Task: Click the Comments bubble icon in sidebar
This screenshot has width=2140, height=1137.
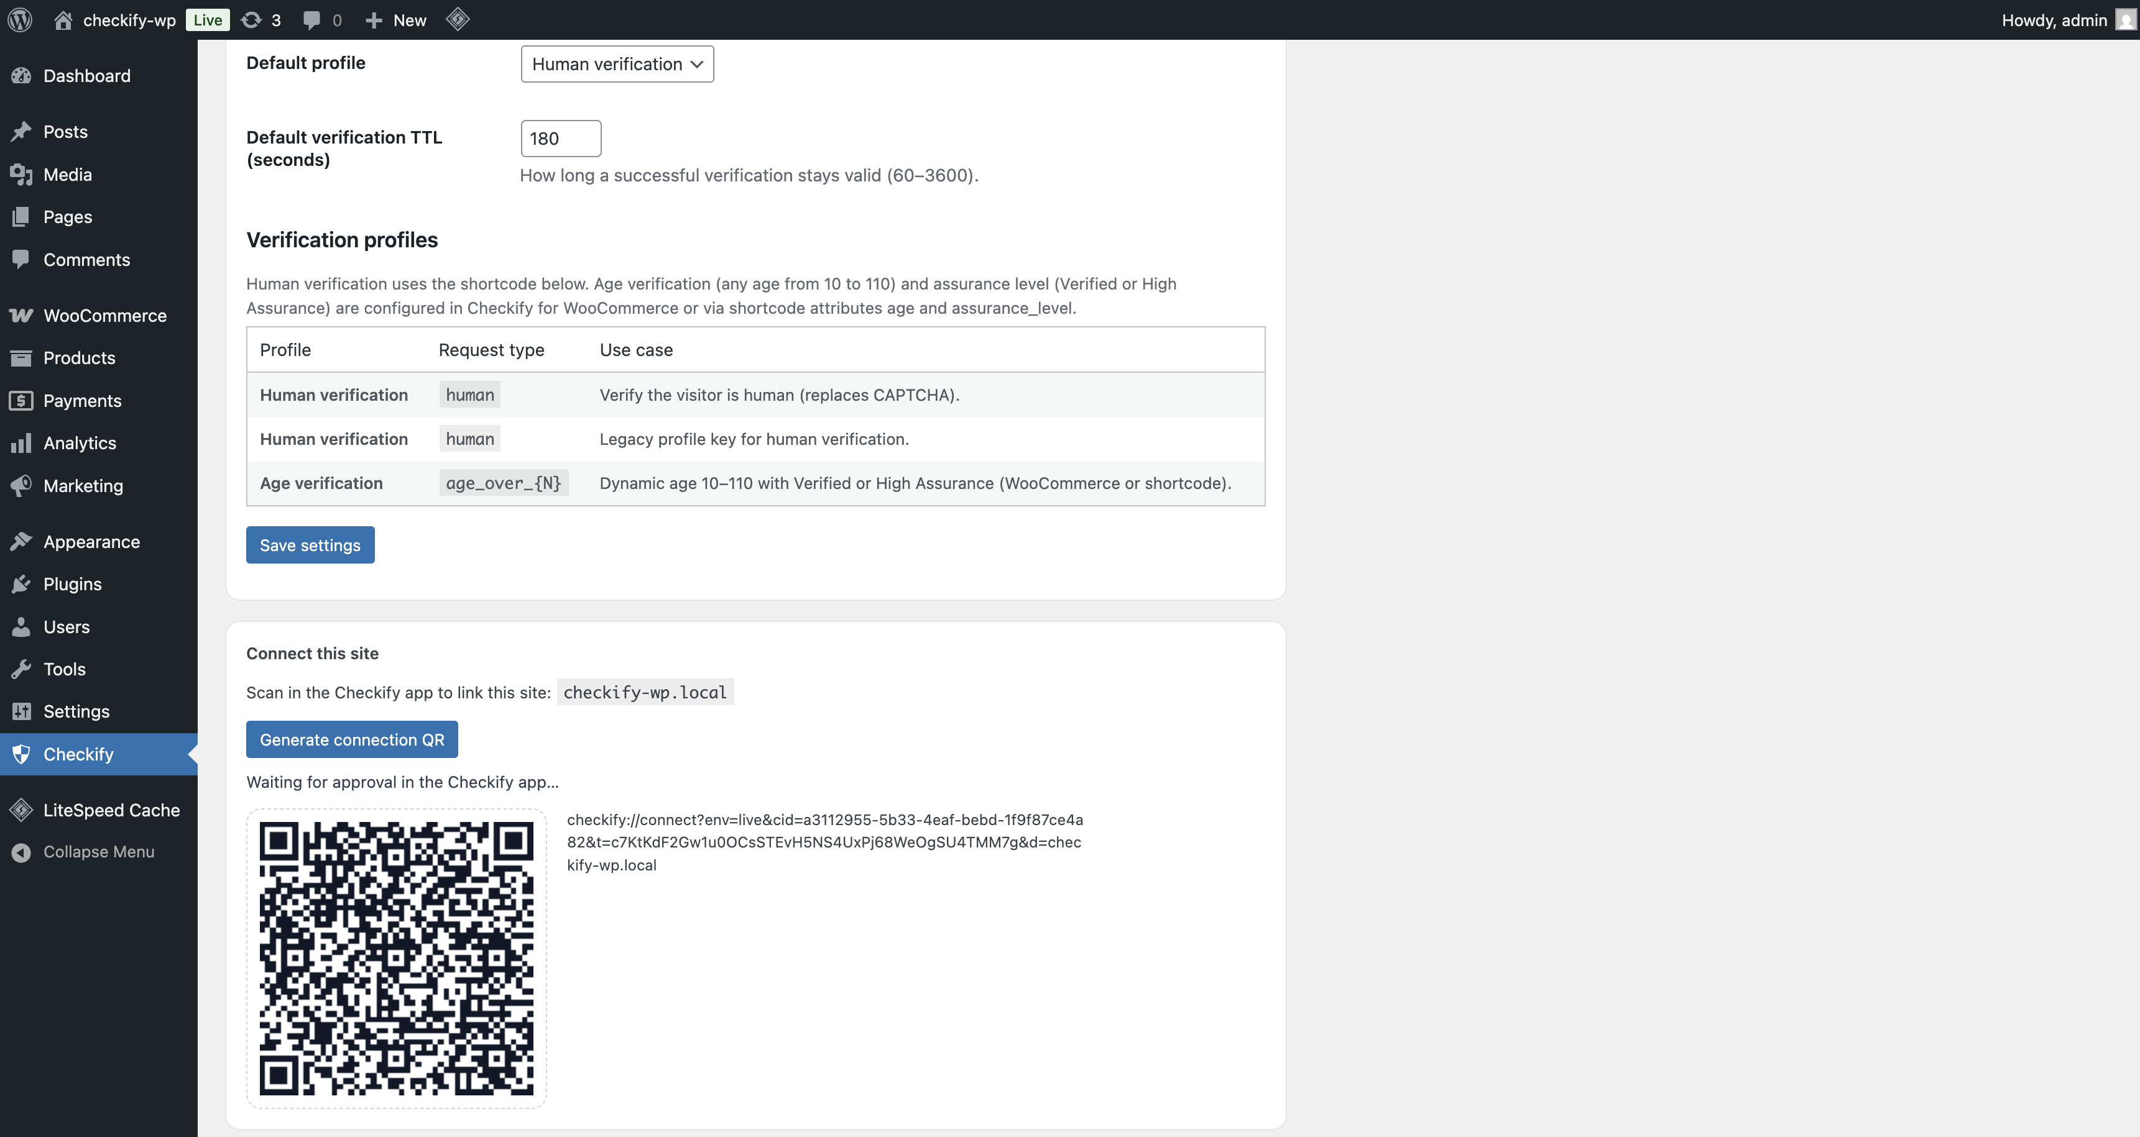Action: (x=22, y=259)
